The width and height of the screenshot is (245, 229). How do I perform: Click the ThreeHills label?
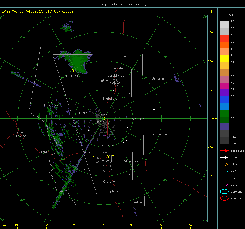coord(137,119)
